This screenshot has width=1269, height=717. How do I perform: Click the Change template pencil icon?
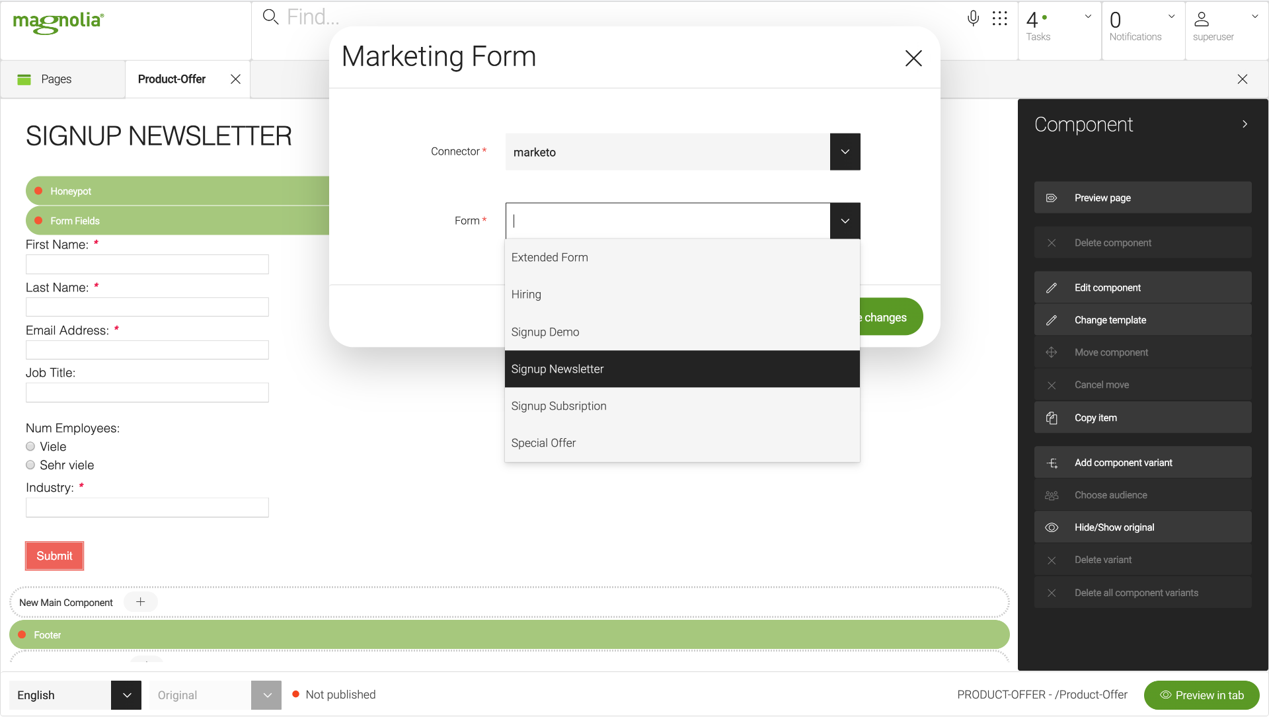point(1052,320)
